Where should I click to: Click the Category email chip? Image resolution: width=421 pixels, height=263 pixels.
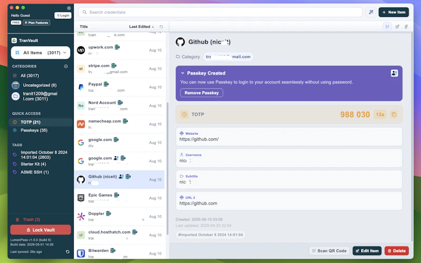coord(228,57)
